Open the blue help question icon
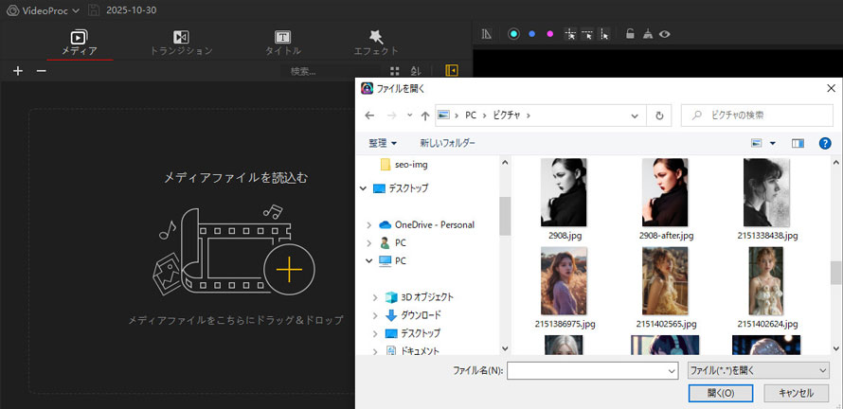Image resolution: width=843 pixels, height=409 pixels. 825,143
